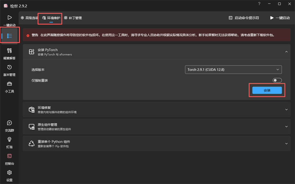
Task: Expand the 原生组件管理 section
Action: 157,126
